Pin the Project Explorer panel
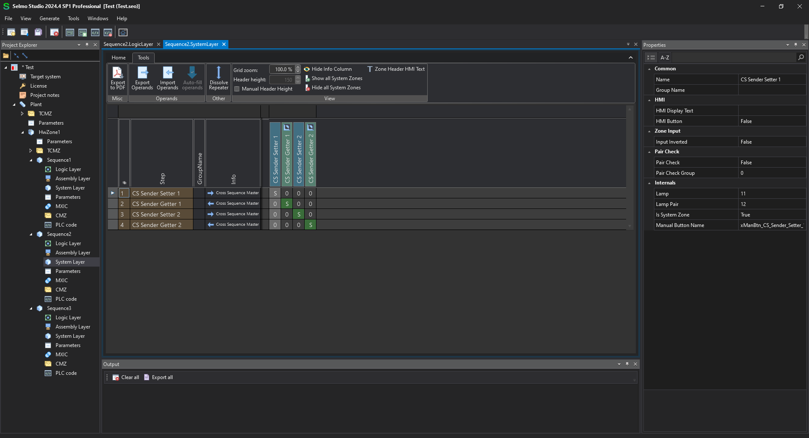The image size is (809, 438). [87, 45]
